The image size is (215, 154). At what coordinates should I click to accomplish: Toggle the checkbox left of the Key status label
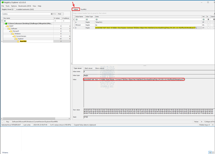[x=2, y=122]
